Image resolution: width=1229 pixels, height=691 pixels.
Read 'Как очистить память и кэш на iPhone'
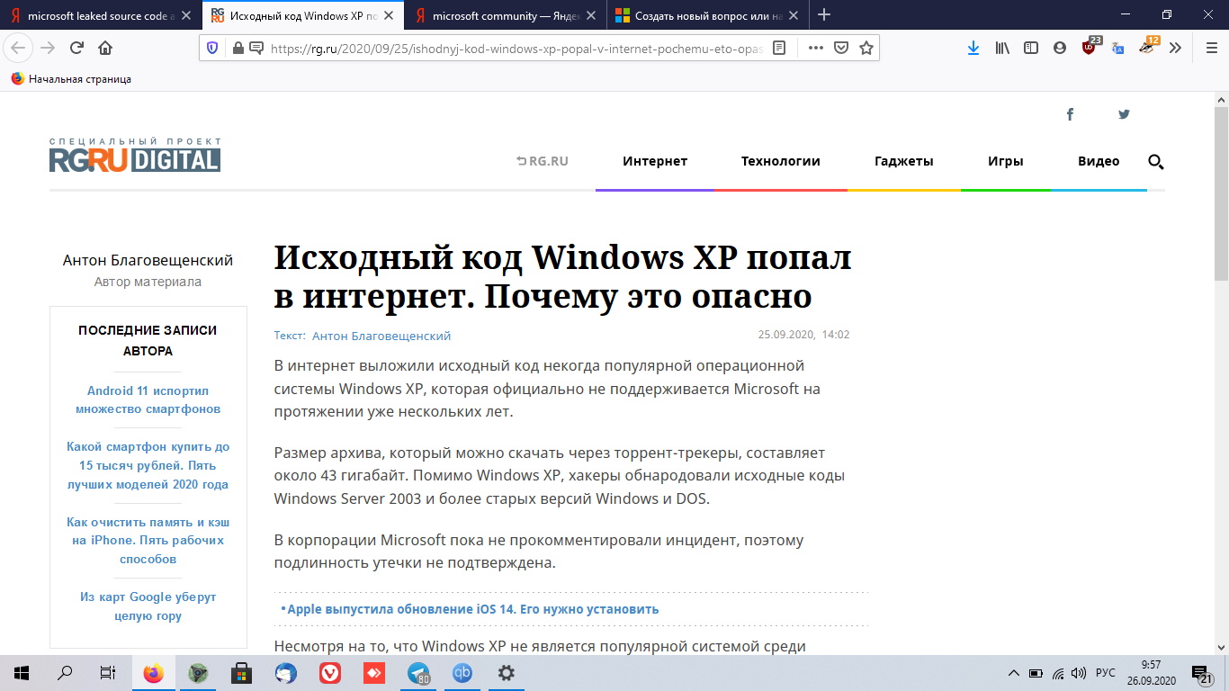[x=148, y=540]
